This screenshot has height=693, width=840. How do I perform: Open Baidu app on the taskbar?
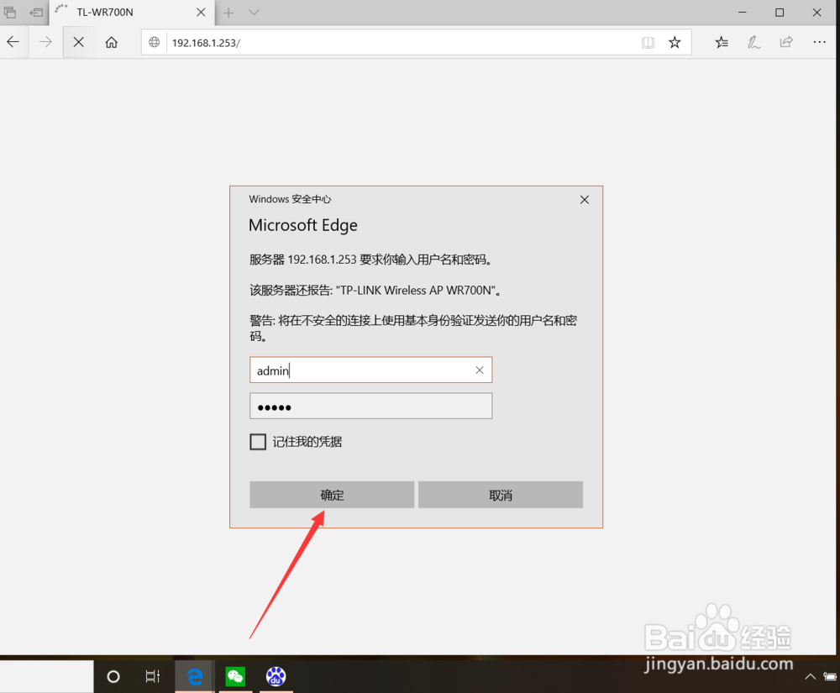coord(276,676)
